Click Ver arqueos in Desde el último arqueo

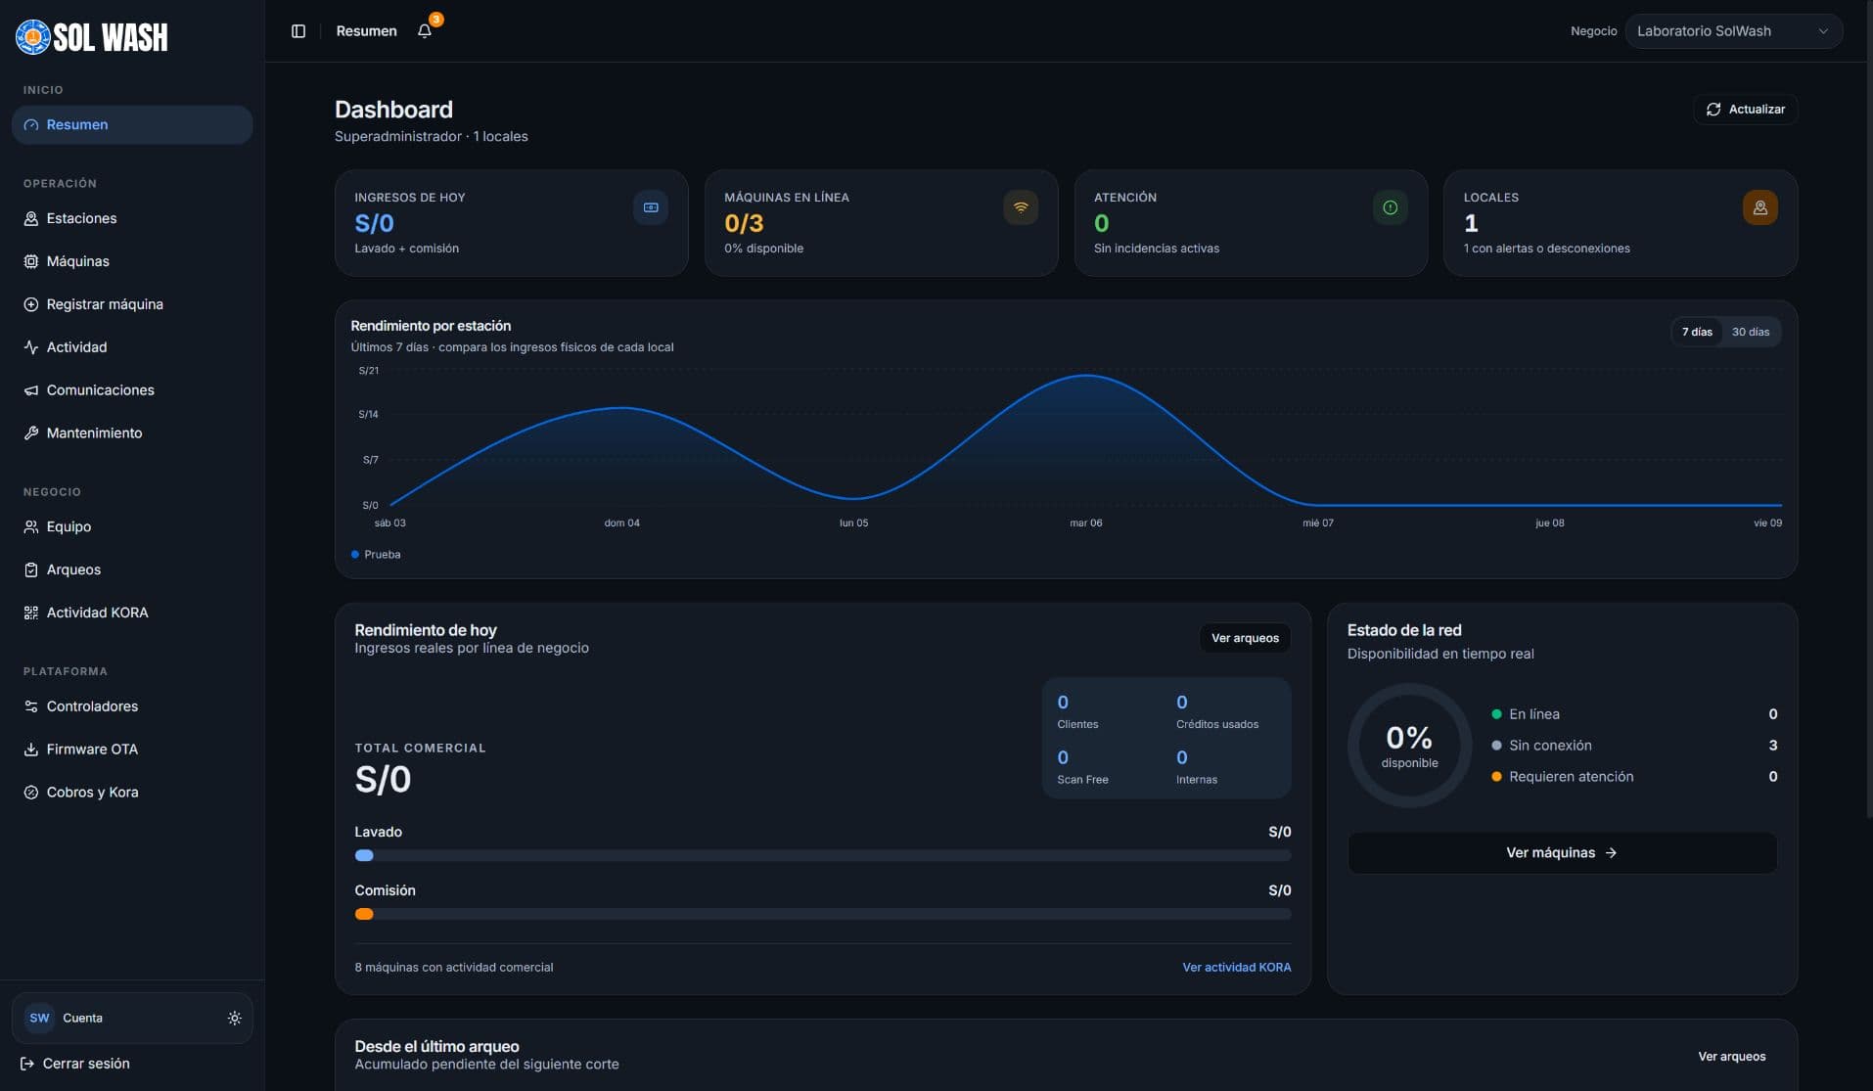1731,1057
